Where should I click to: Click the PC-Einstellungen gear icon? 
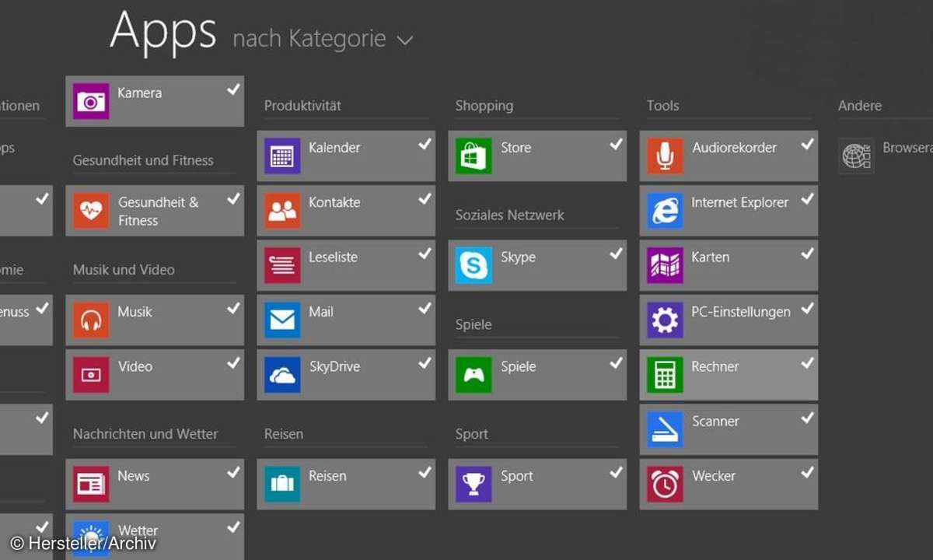pyautogui.click(x=665, y=320)
